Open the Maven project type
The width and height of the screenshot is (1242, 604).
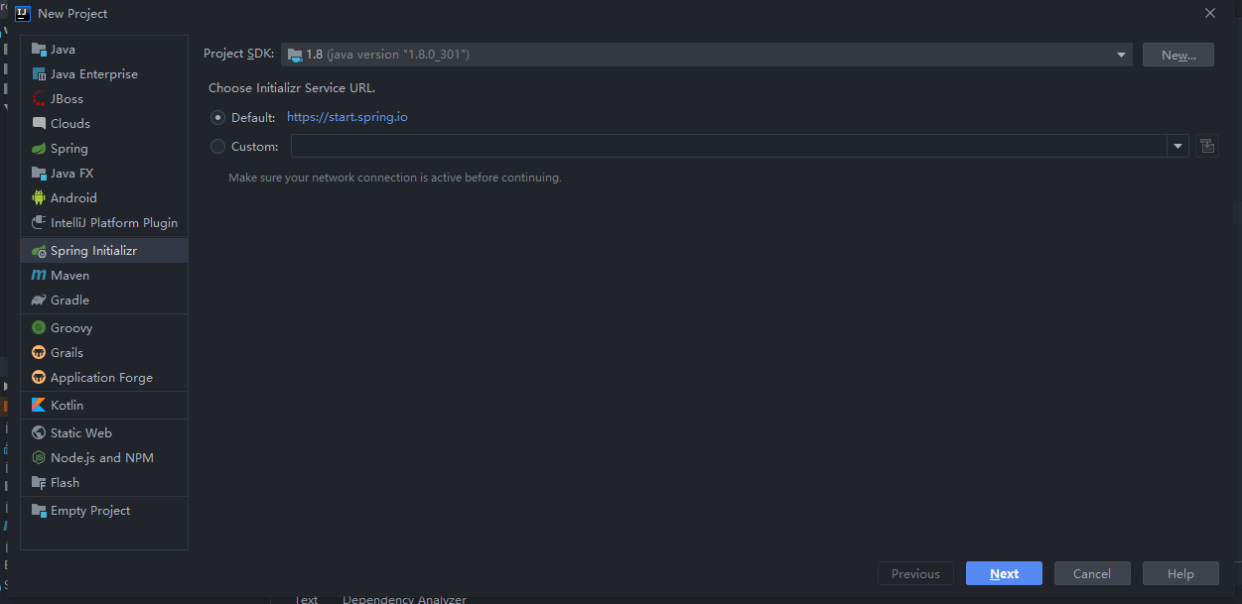pos(68,275)
